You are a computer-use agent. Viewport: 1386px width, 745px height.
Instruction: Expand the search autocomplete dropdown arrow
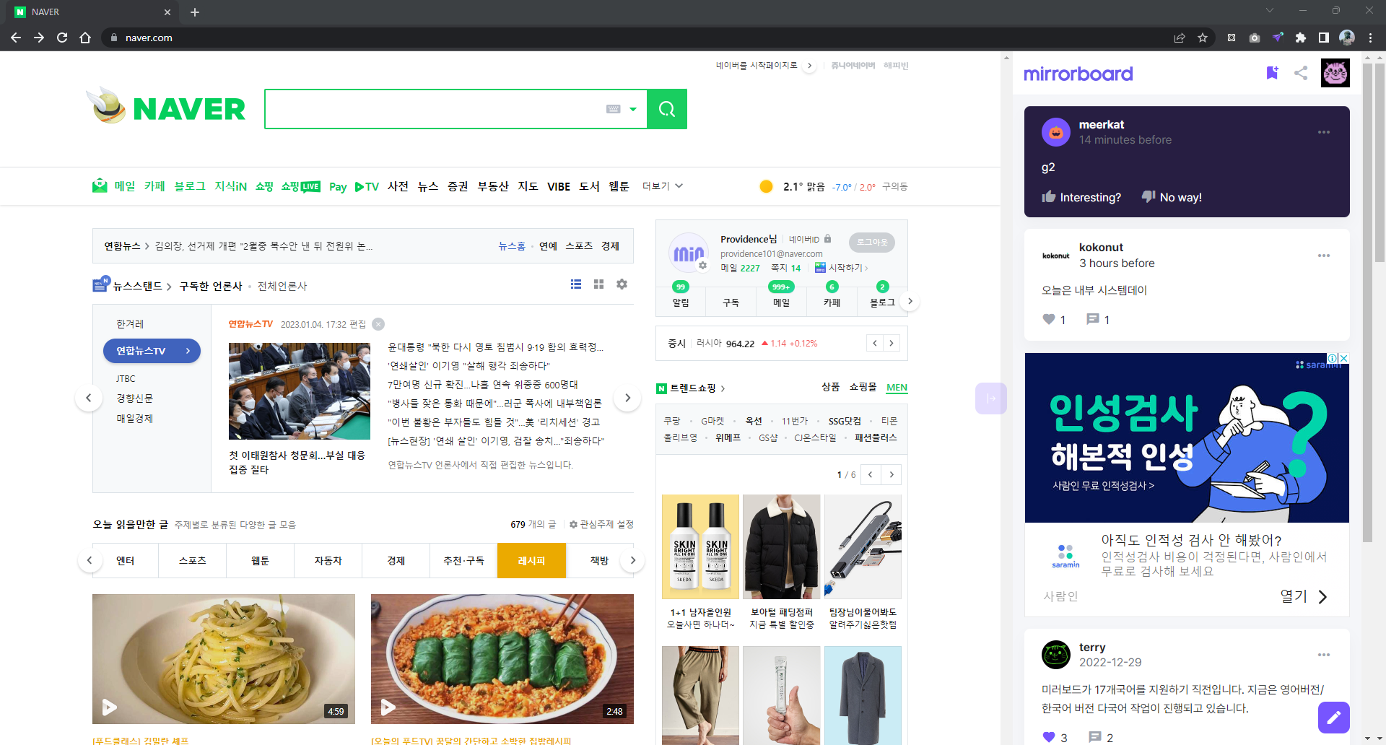[x=633, y=109]
